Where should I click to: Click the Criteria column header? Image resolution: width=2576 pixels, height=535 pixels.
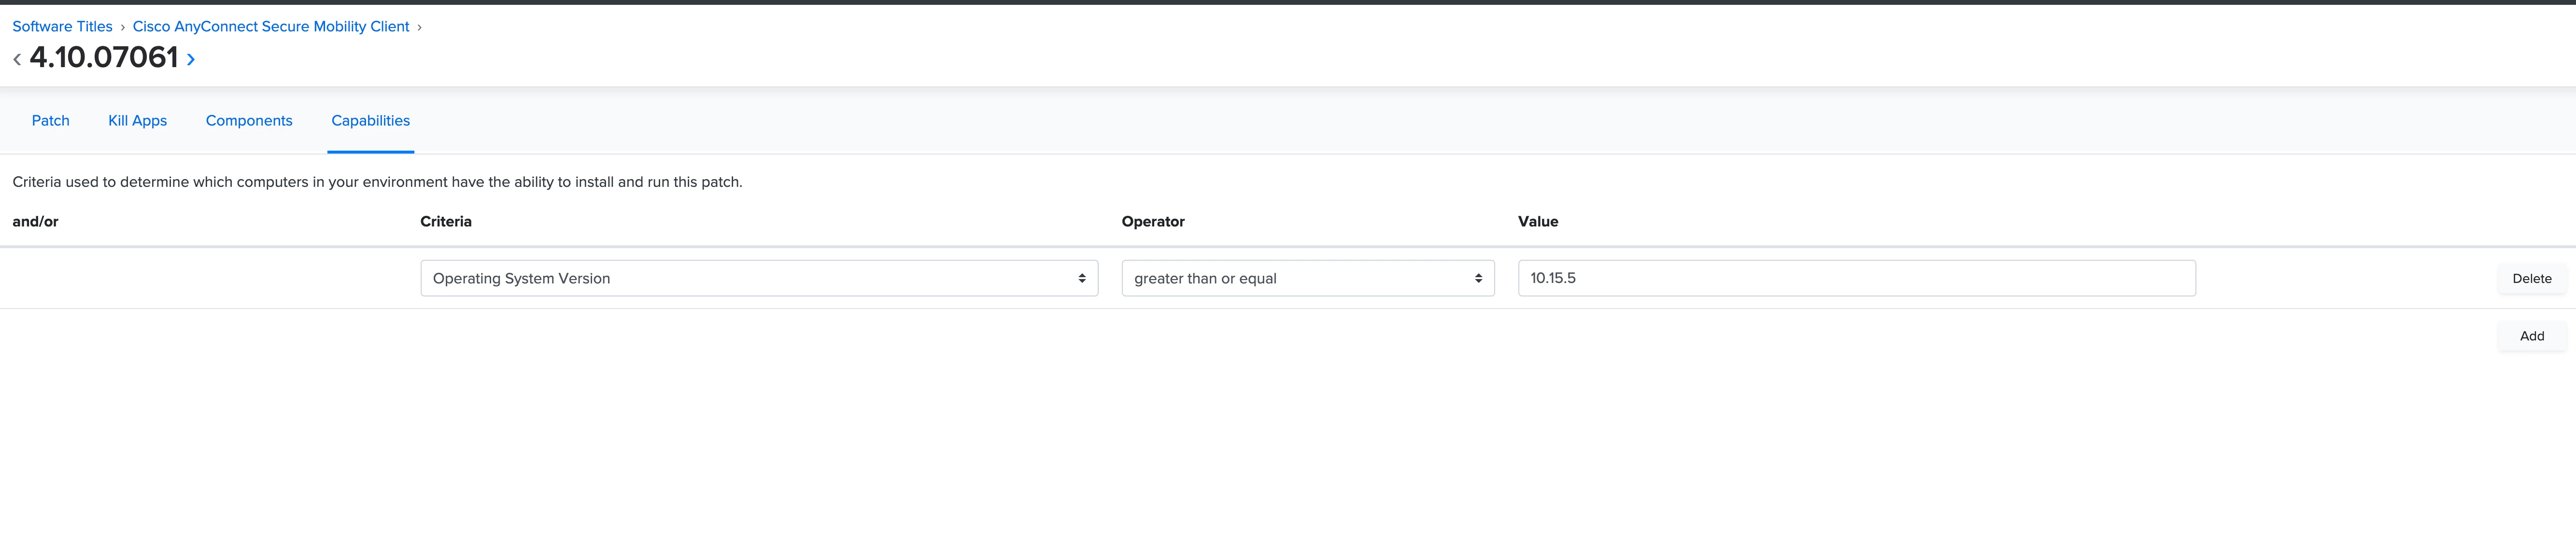[x=446, y=222]
